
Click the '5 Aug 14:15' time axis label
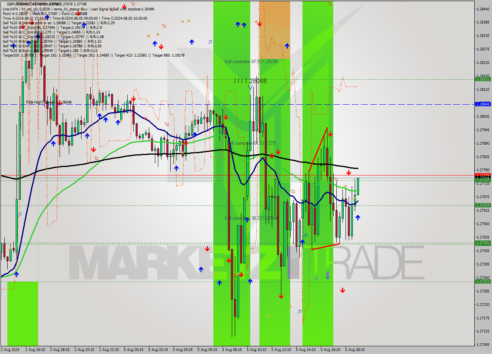pyautogui.click(x=306, y=350)
